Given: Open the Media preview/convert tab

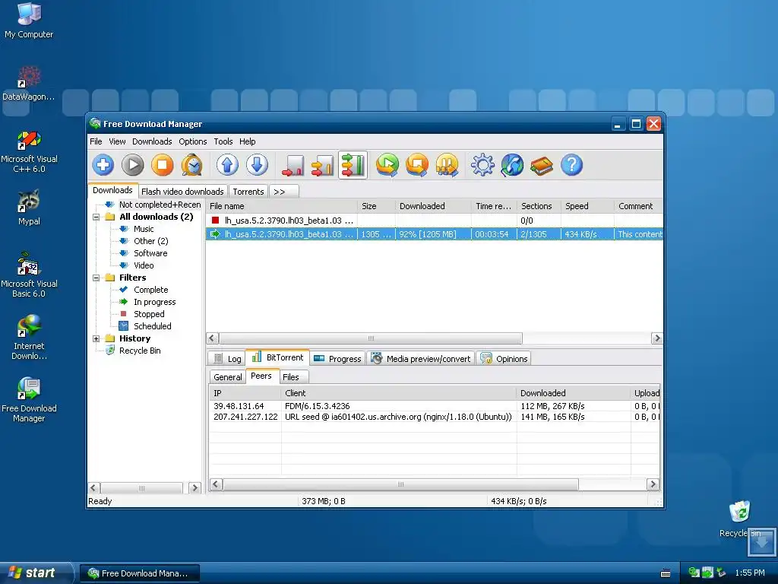Looking at the screenshot, I should (x=421, y=359).
